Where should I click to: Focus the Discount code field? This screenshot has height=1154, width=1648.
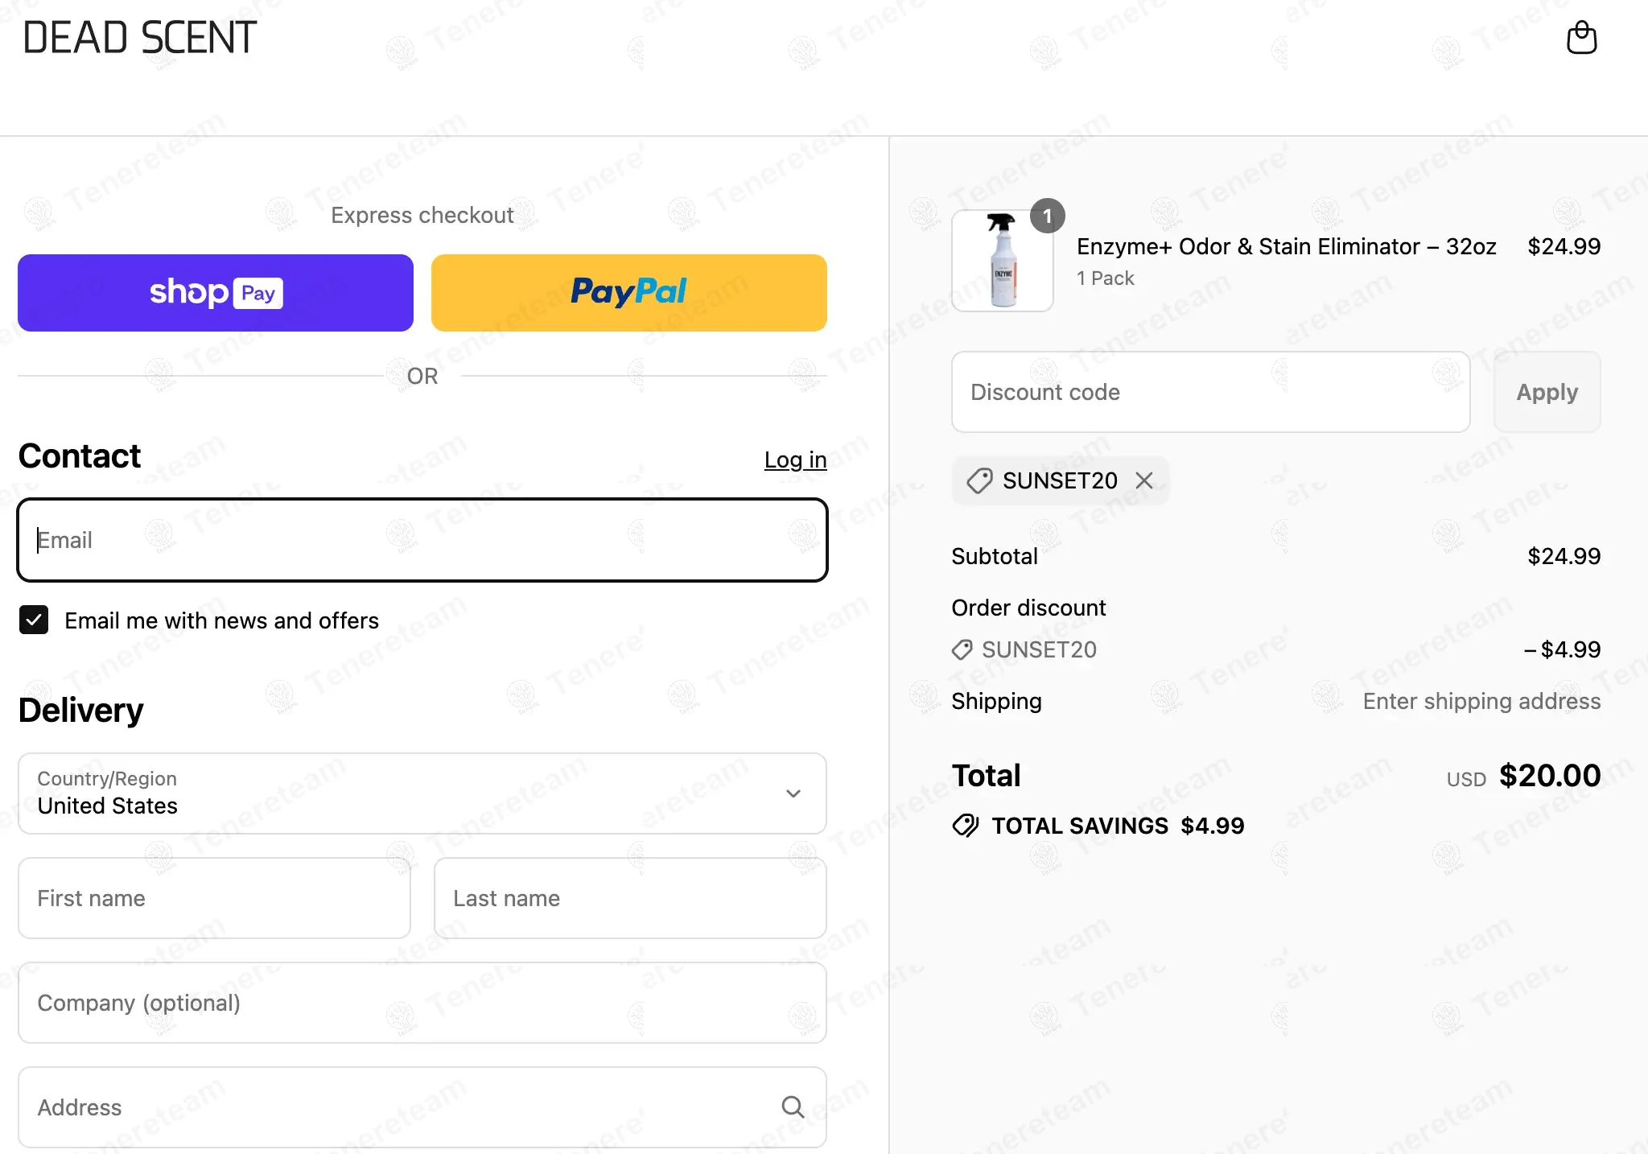[1211, 392]
